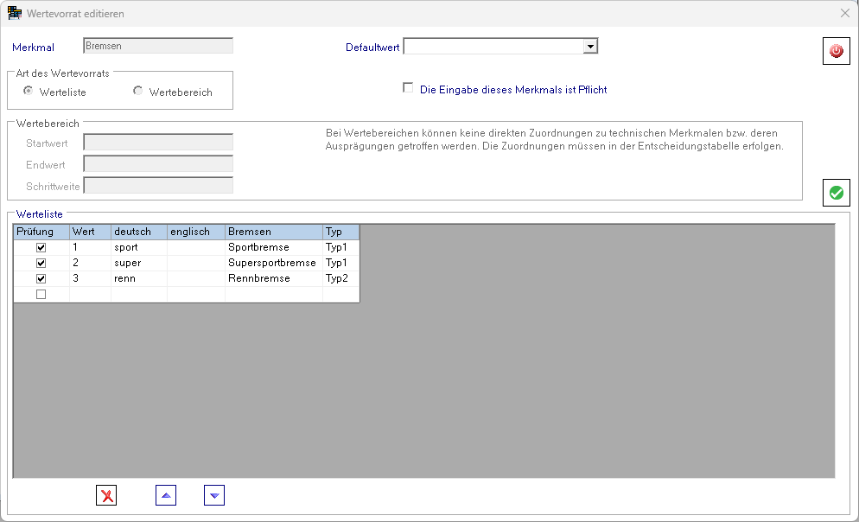Click the englisch cell in sport row
Image resolution: width=859 pixels, height=522 pixels.
click(195, 247)
